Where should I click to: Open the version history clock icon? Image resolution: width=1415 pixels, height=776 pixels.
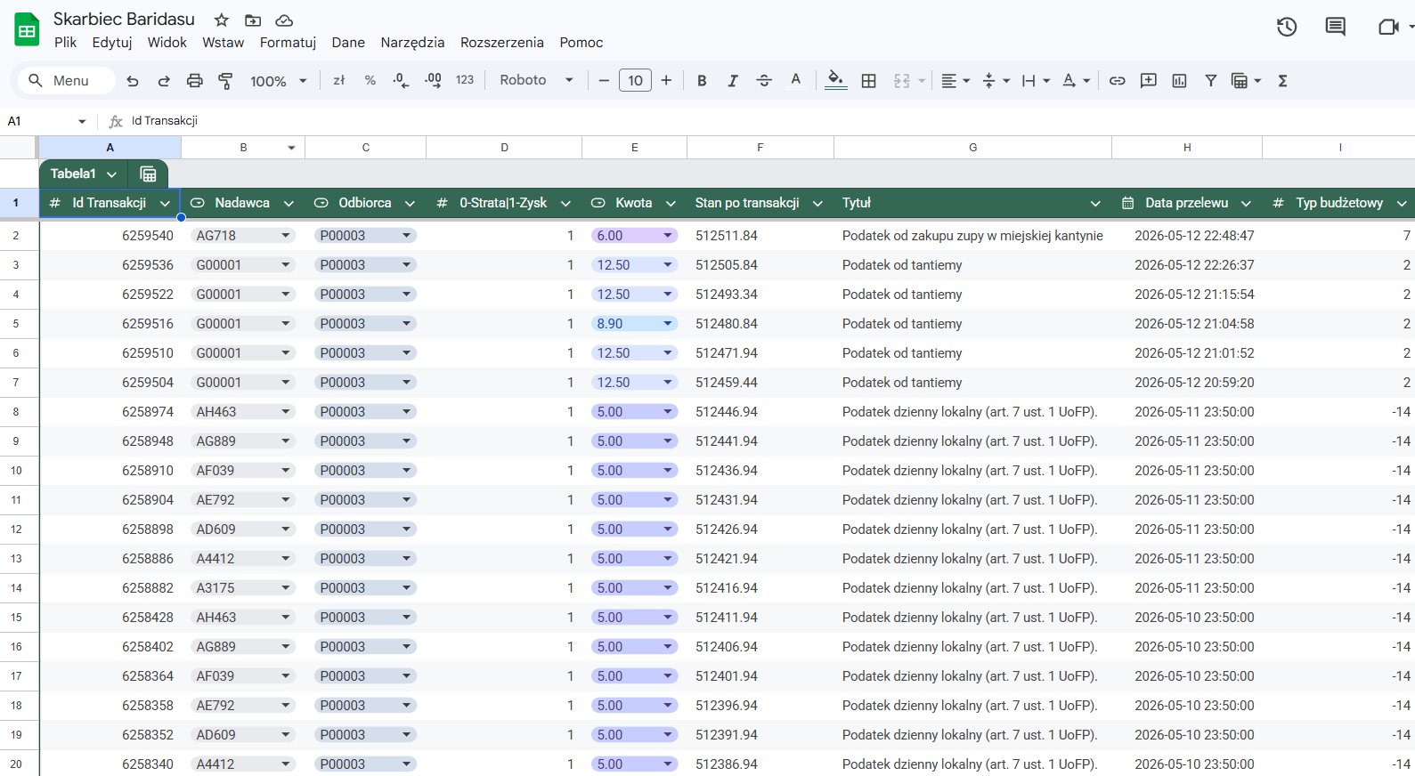point(1287,27)
